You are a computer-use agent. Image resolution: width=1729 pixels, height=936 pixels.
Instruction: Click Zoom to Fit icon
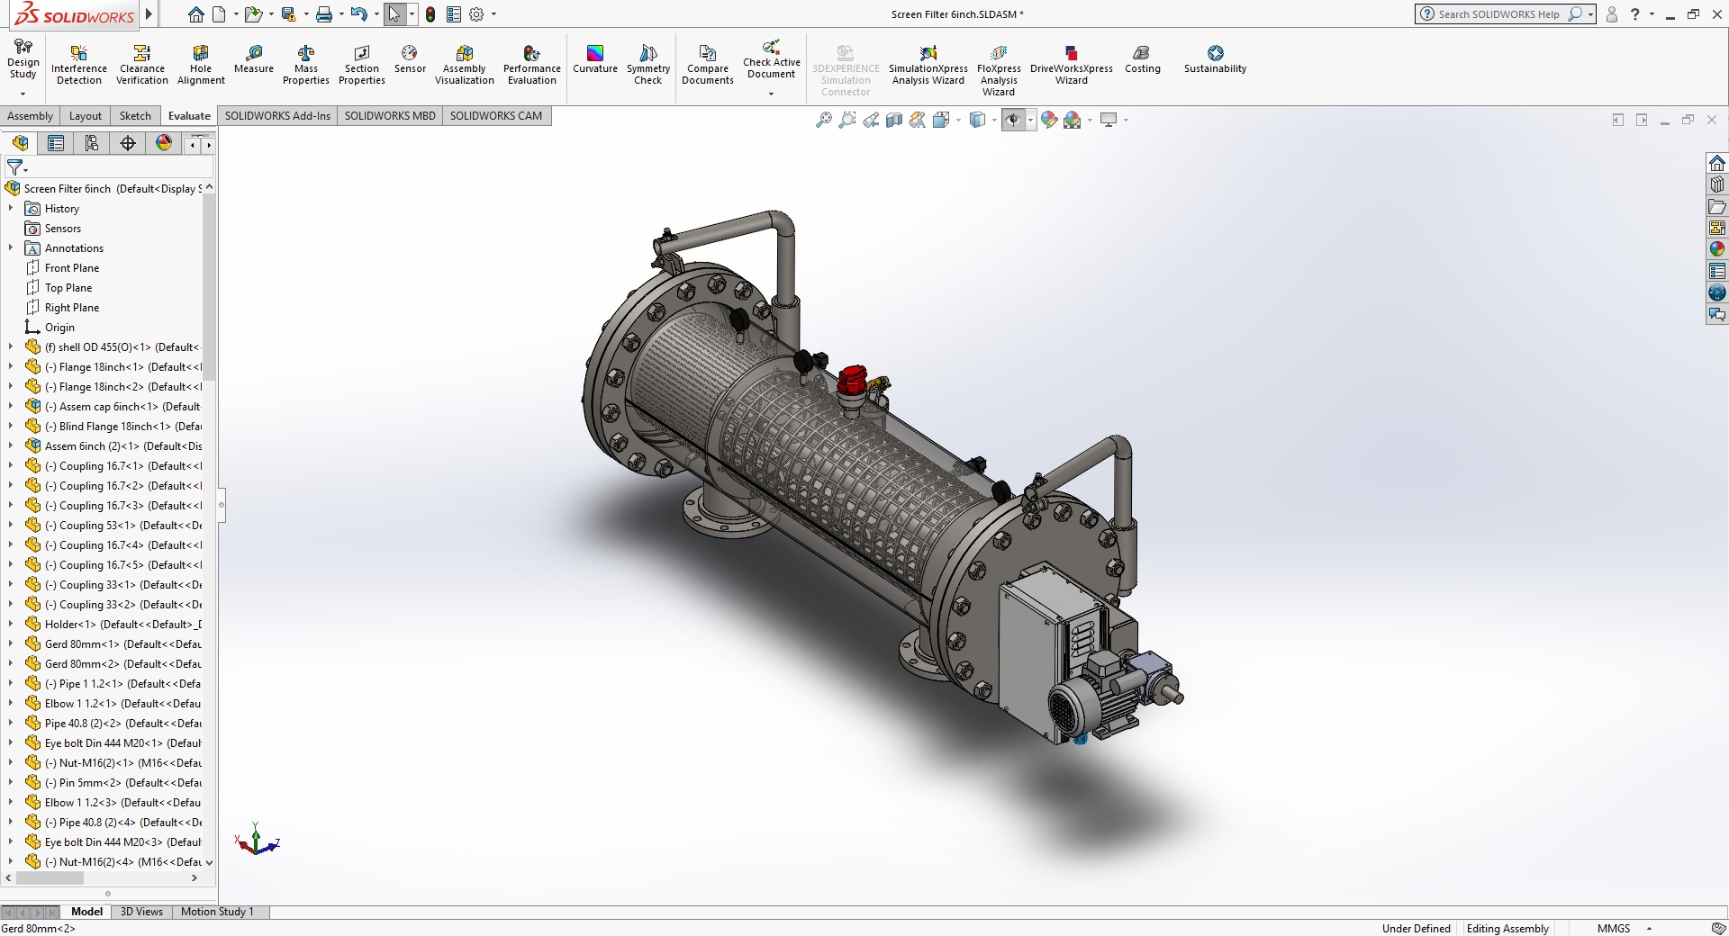tap(823, 120)
